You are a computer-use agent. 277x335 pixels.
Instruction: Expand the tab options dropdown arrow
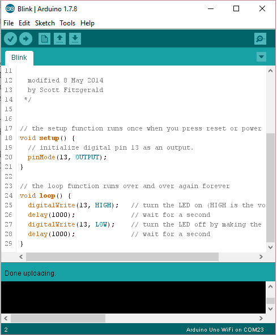coord(261,57)
